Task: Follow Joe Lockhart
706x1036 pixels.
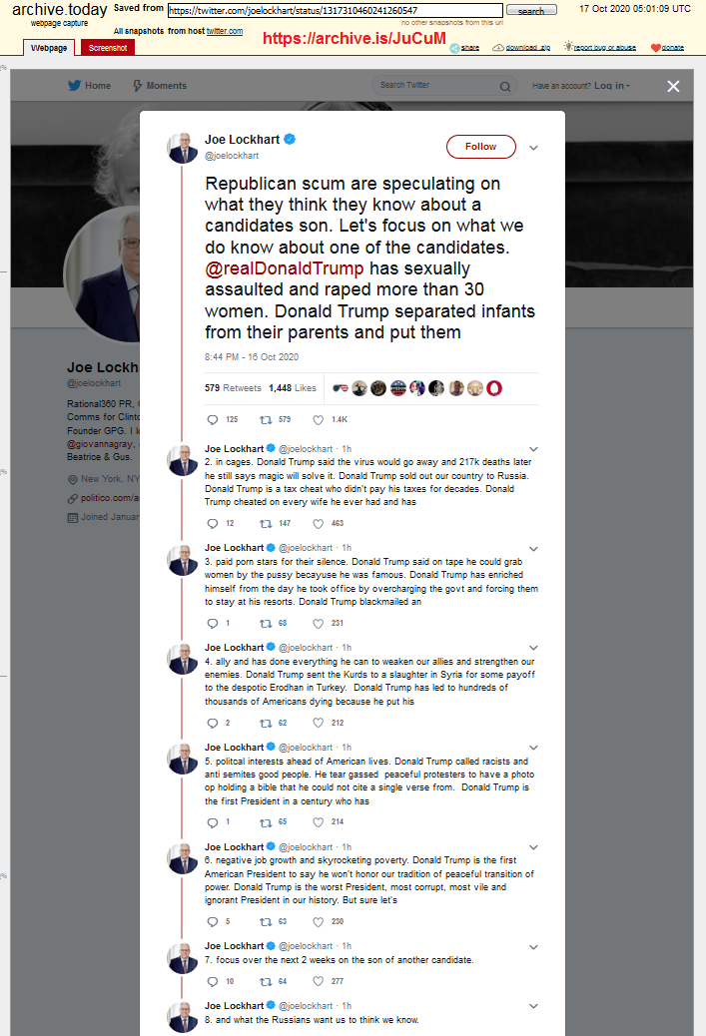Action: 480,147
